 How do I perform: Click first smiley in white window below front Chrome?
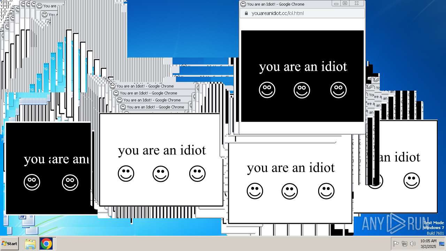tap(255, 191)
